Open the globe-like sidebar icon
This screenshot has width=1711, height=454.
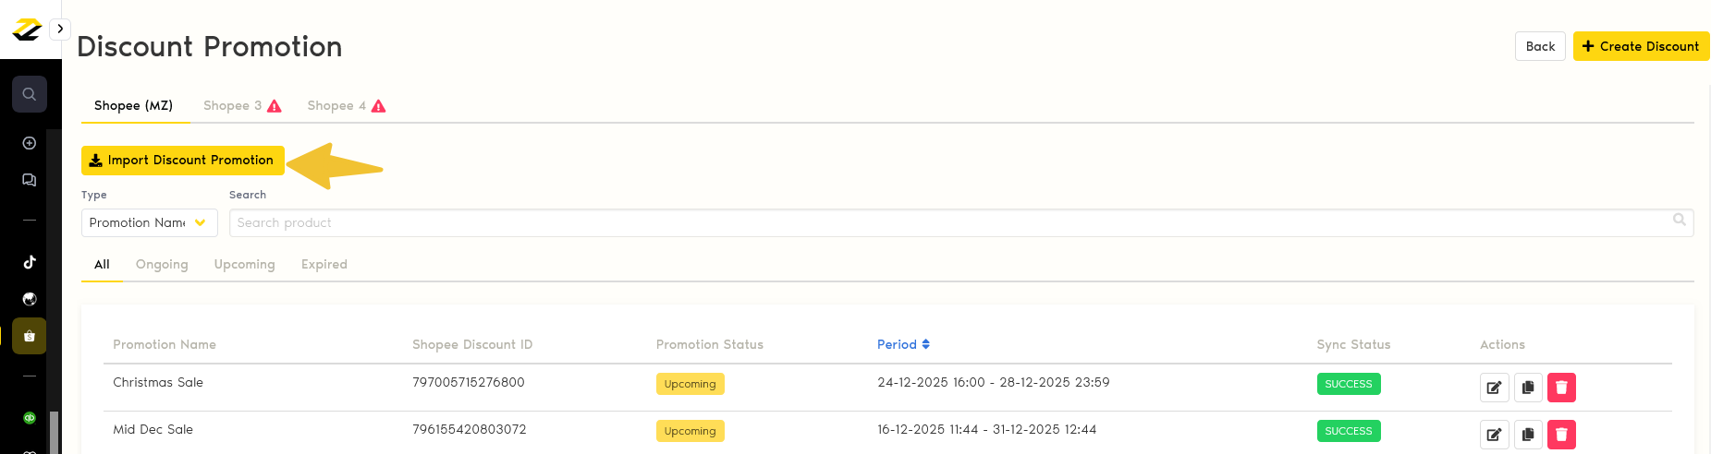[30, 299]
